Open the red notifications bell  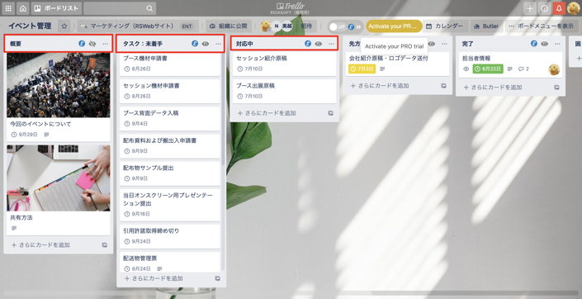coord(559,8)
